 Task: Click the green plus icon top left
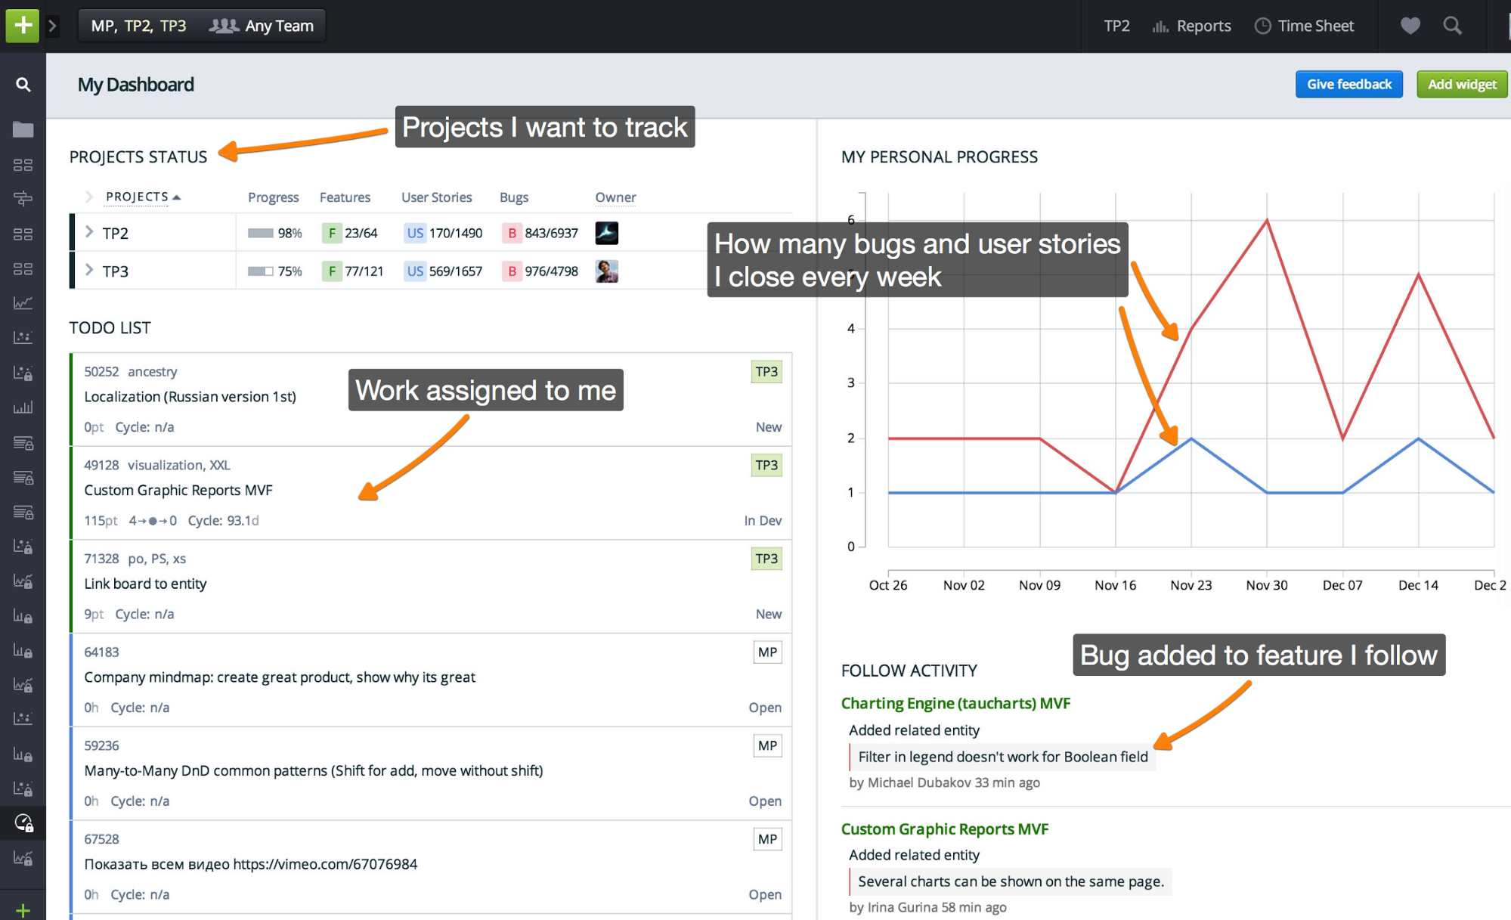22,25
